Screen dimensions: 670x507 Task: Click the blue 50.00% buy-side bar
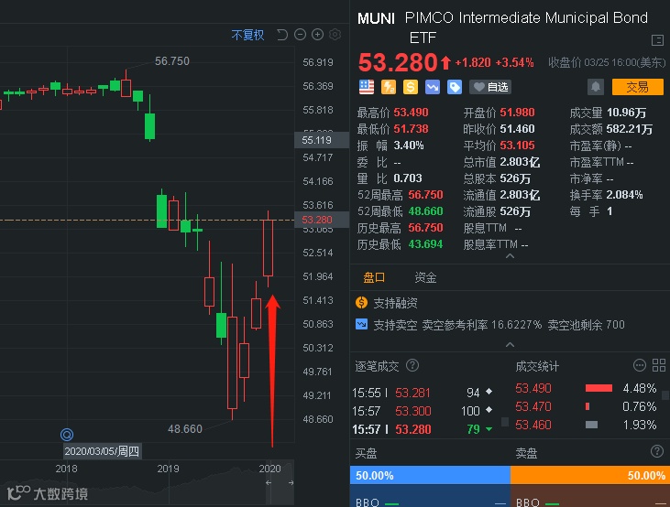pos(430,475)
